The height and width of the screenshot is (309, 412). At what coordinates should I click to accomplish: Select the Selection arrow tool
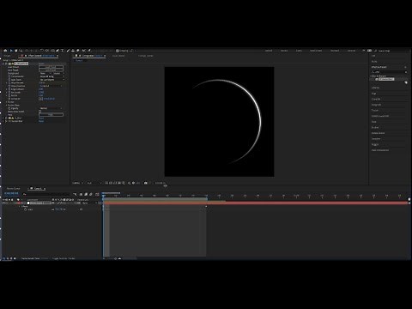[11, 51]
